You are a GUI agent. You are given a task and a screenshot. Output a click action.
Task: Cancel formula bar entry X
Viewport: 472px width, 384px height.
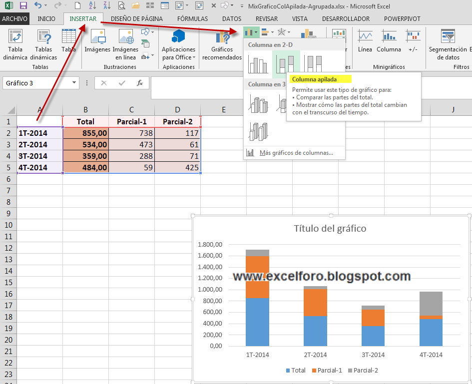tap(104, 83)
